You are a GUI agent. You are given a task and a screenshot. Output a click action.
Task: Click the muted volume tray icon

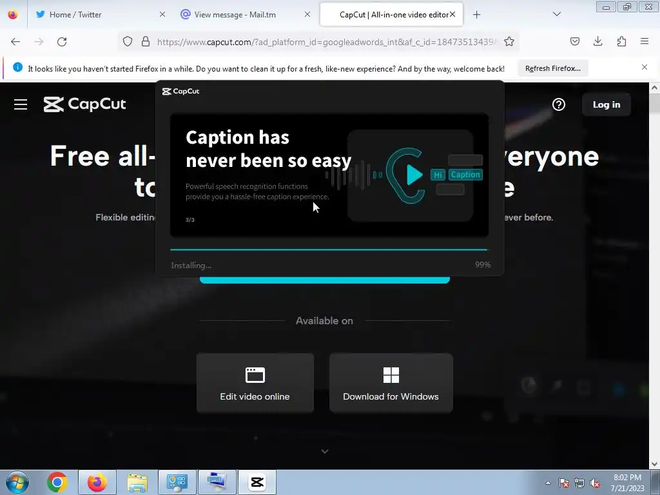pos(595,483)
